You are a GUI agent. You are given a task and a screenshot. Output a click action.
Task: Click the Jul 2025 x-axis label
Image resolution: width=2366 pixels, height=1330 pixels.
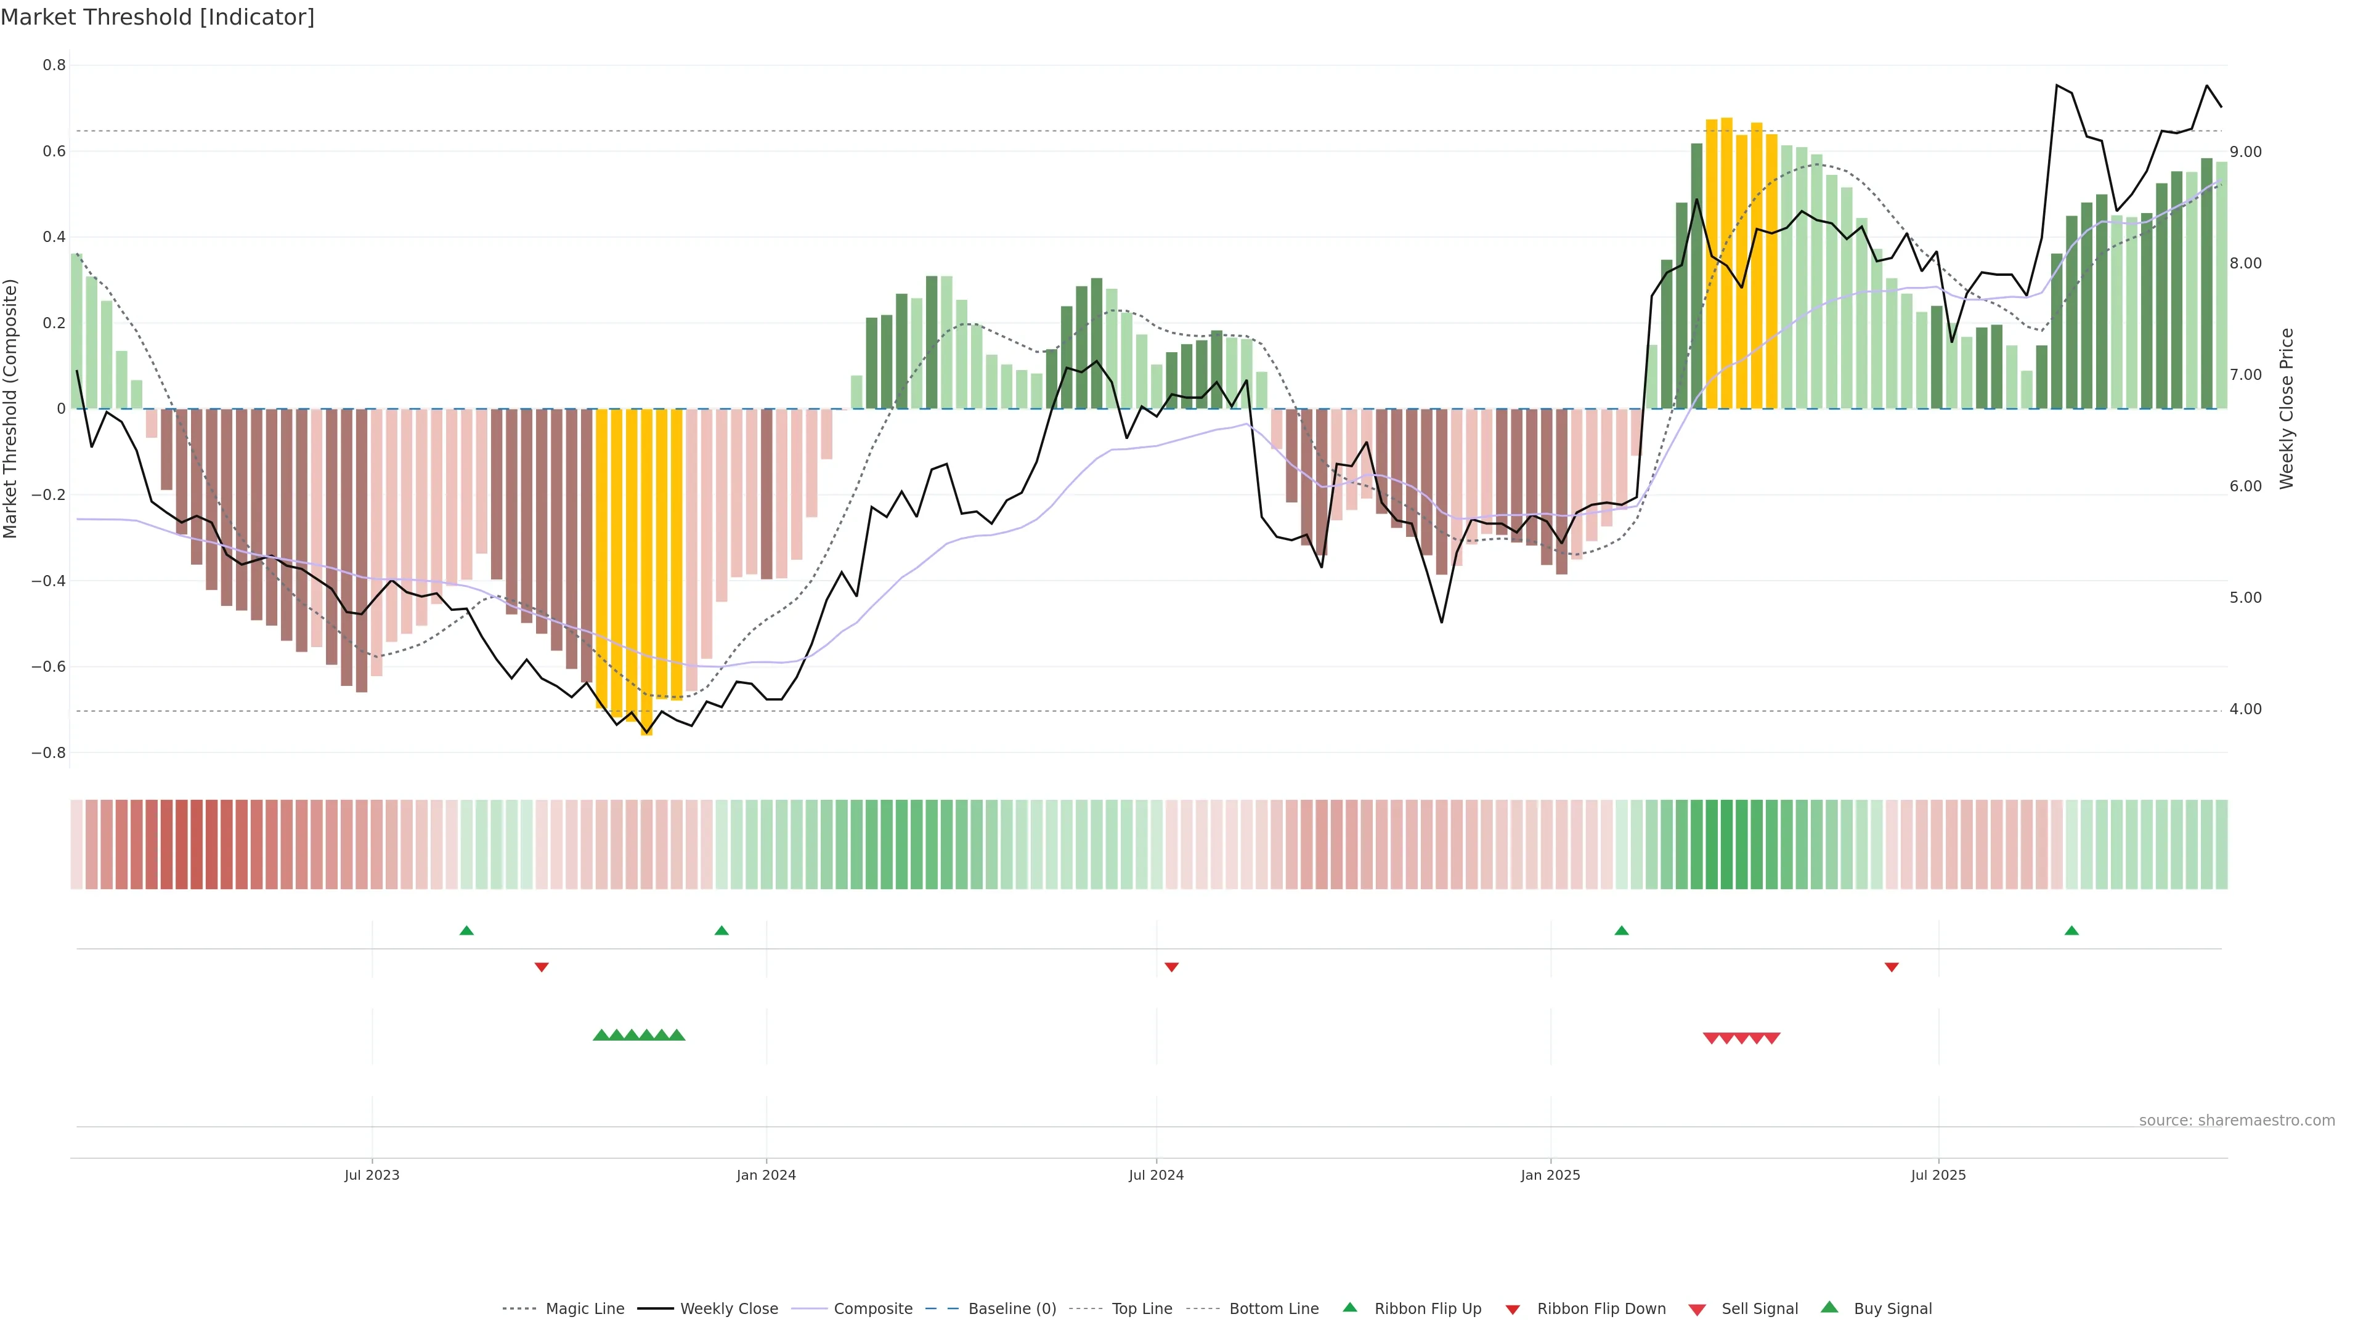coord(1938,1175)
